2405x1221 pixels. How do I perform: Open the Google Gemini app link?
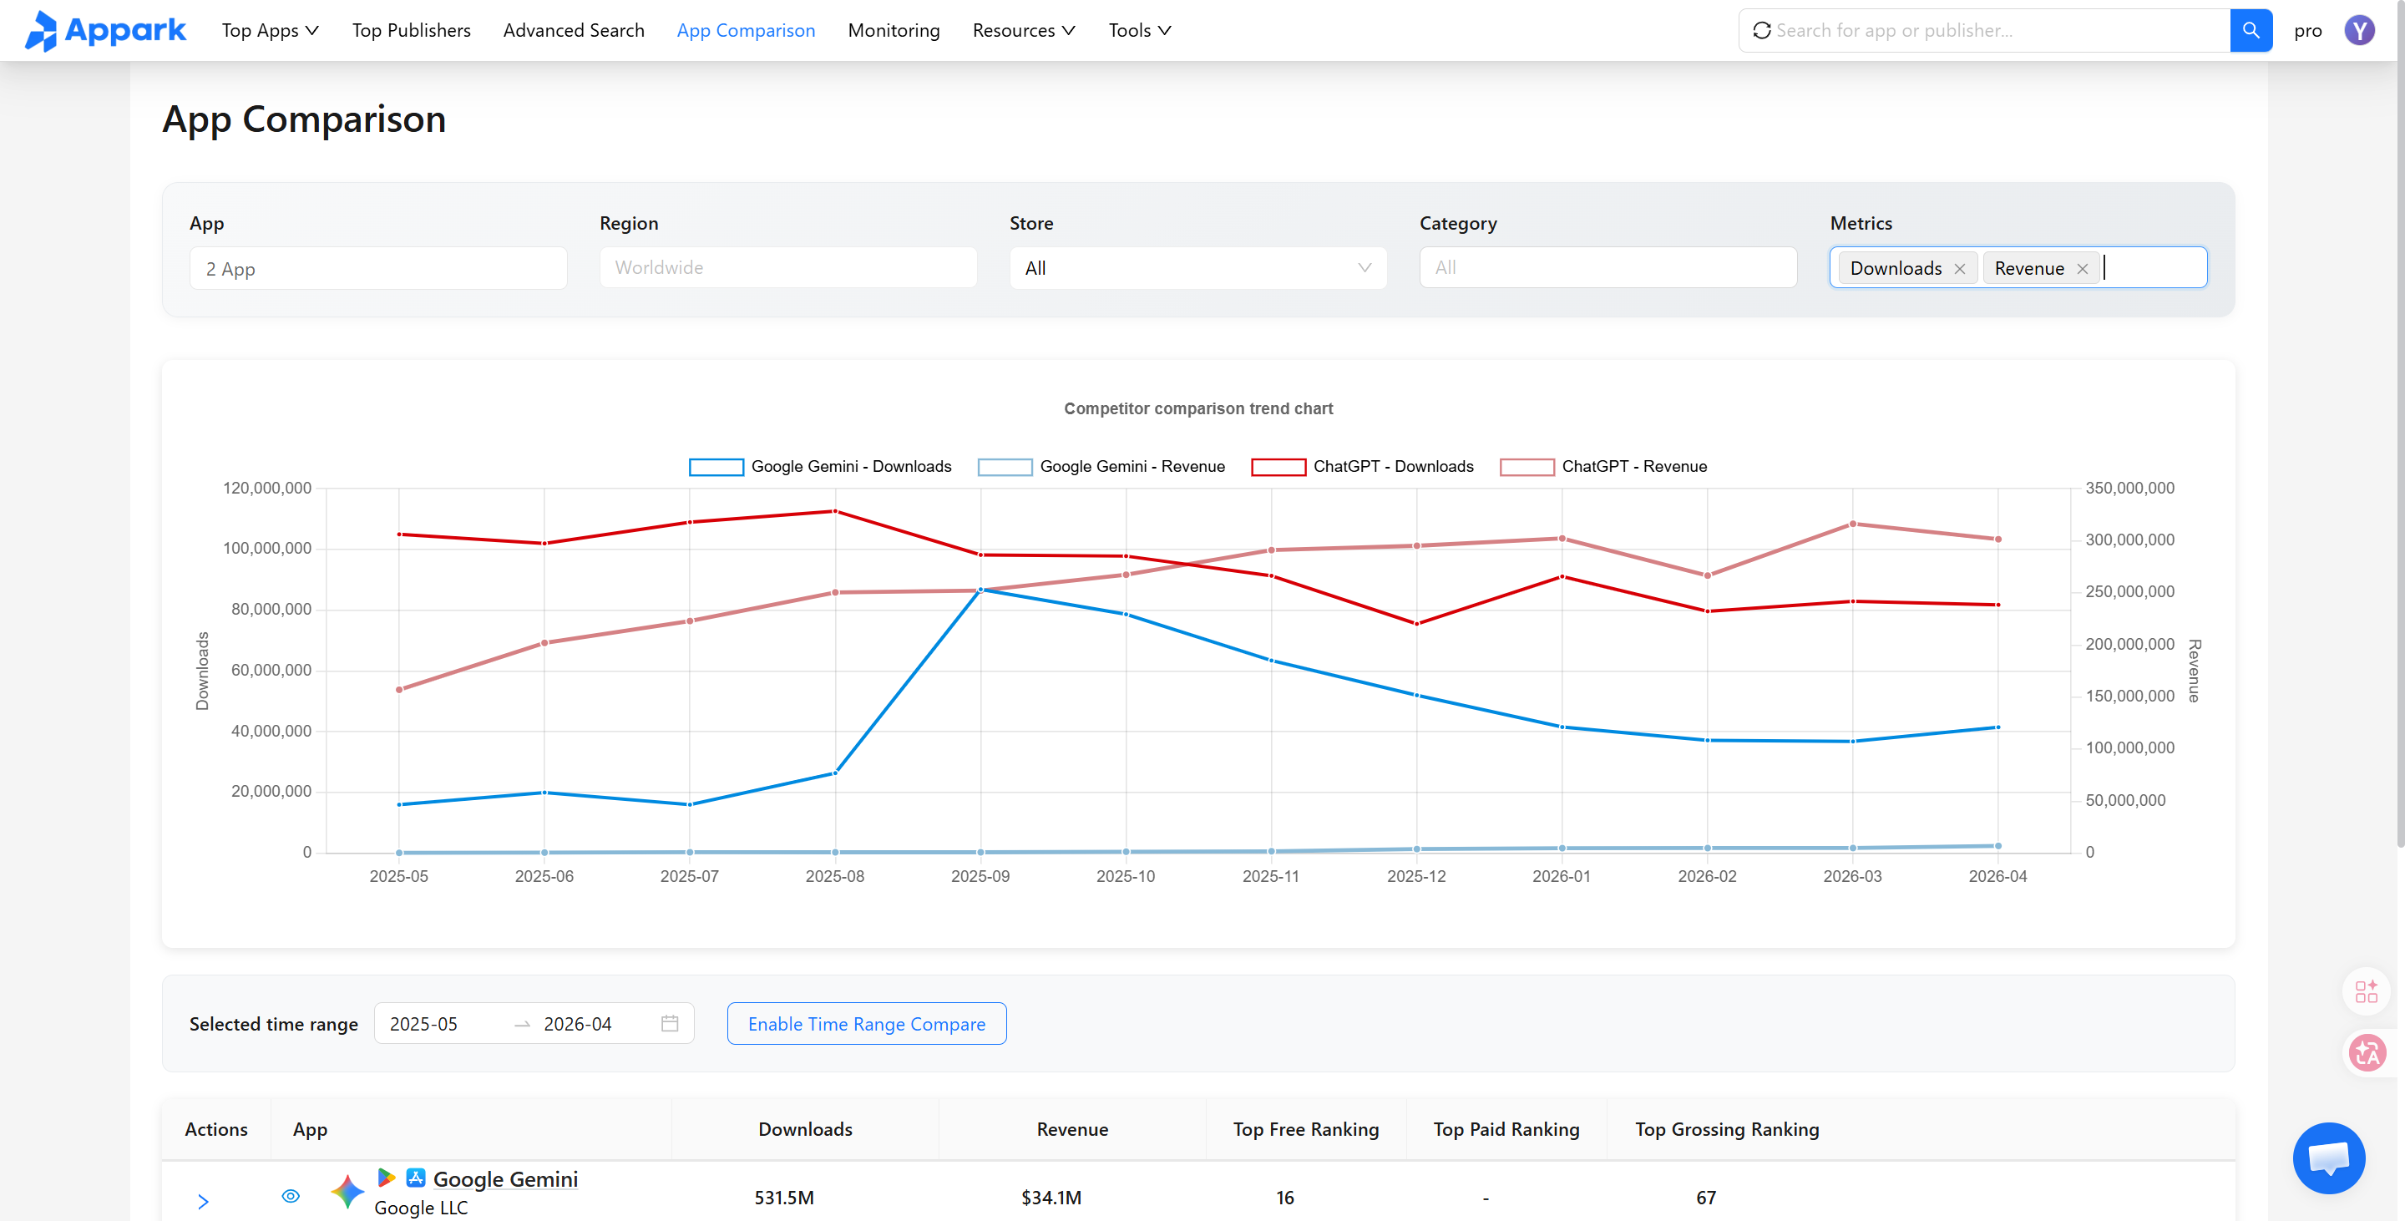[505, 1178]
